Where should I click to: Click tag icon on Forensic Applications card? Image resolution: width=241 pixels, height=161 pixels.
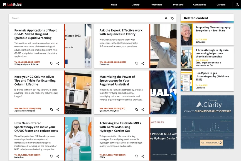click(x=52, y=63)
